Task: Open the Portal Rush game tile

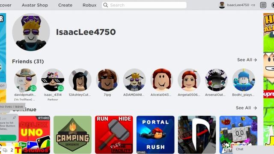Action: coord(155,135)
